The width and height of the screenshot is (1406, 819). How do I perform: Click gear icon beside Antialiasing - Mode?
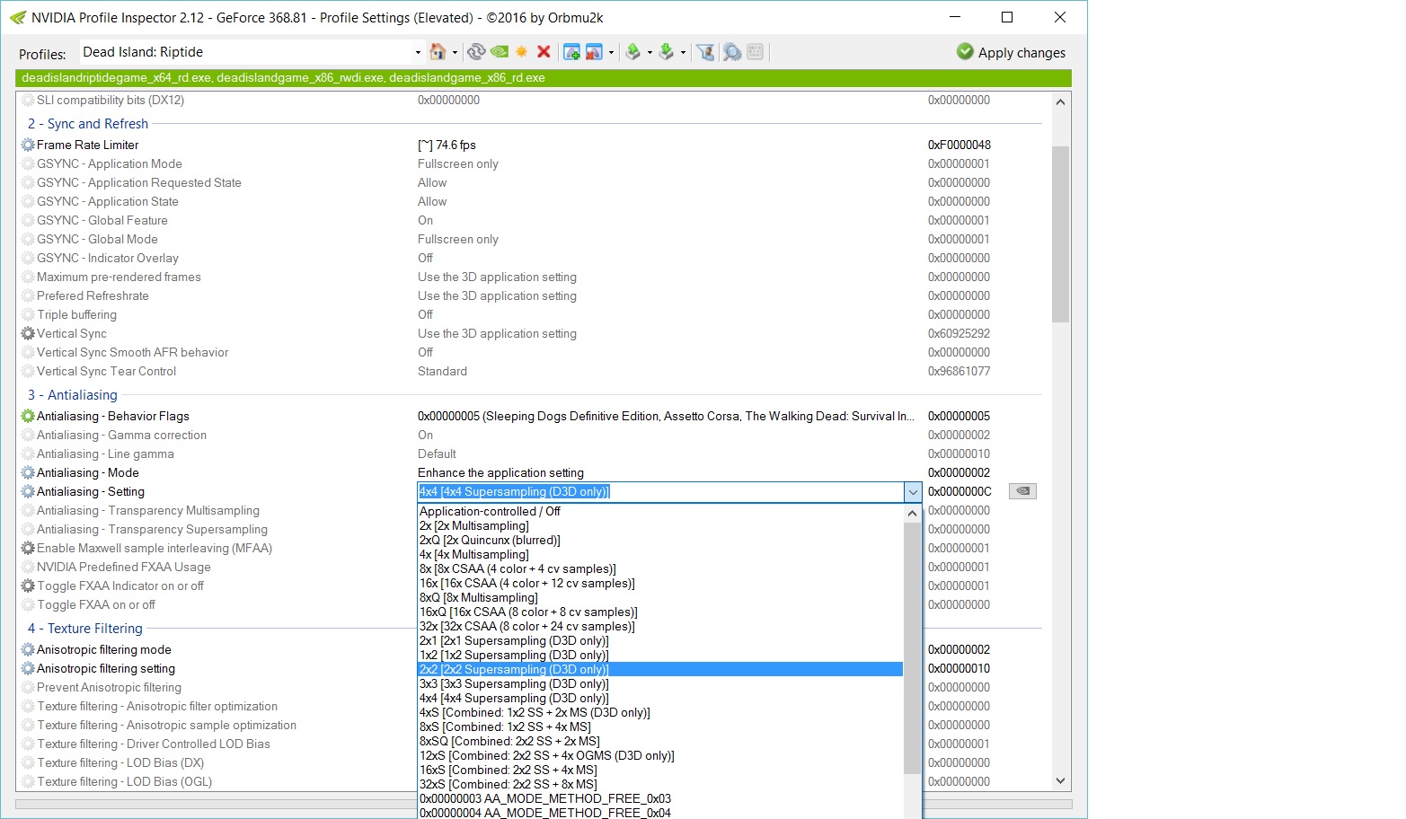[28, 472]
